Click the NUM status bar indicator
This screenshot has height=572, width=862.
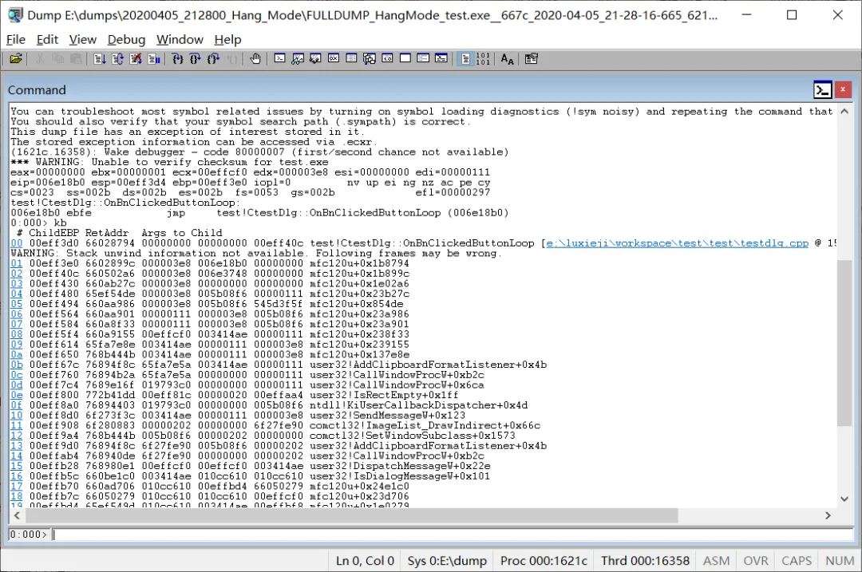840,561
